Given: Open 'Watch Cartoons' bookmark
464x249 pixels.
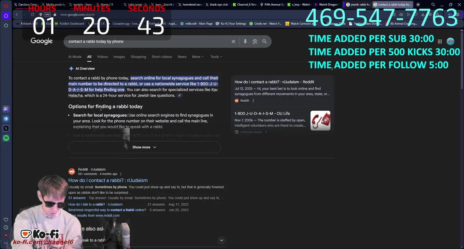Looking at the screenshot, I should point(301,24).
